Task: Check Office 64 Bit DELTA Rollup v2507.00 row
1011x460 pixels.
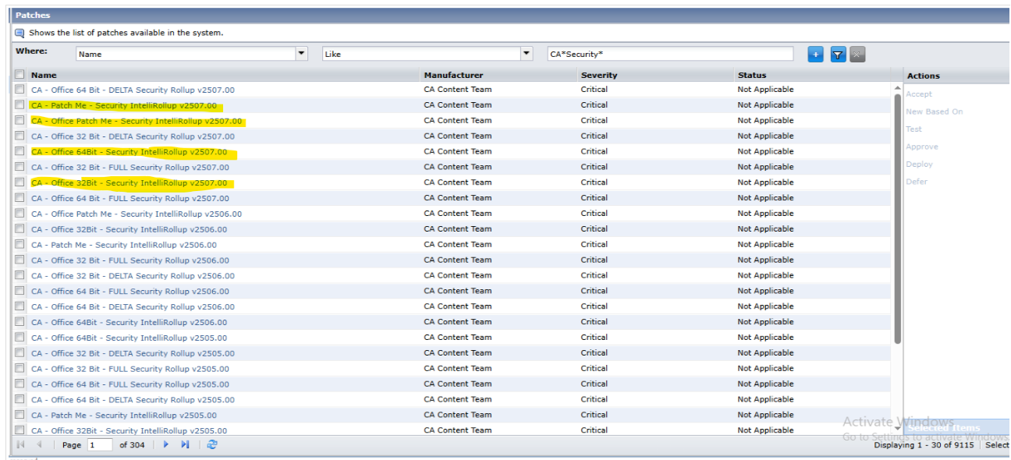Action: click(20, 90)
